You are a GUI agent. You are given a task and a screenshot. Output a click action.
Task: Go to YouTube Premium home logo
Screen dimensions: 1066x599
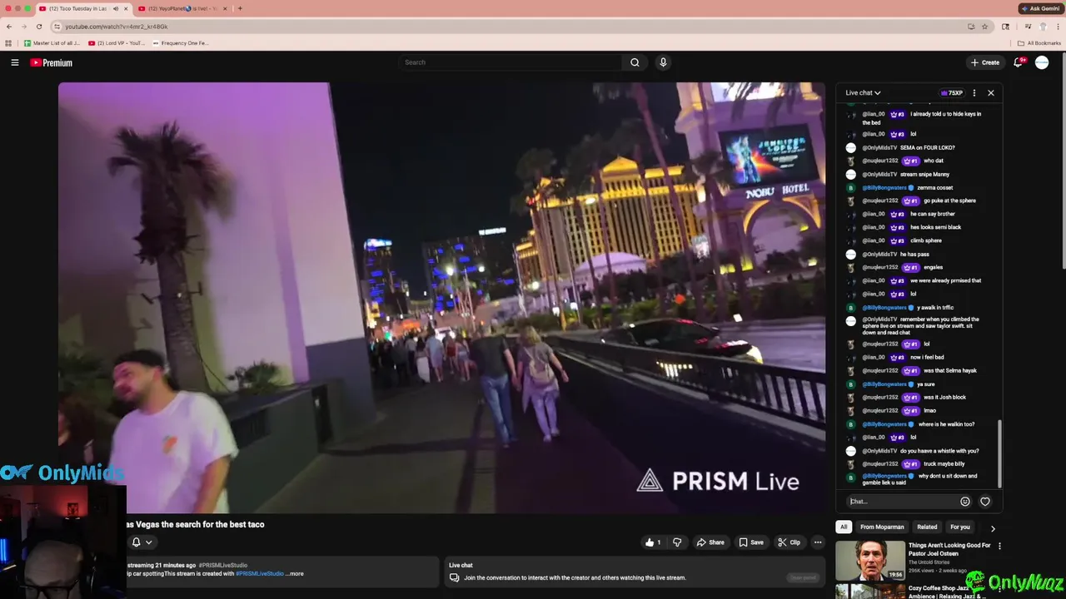pyautogui.click(x=52, y=62)
